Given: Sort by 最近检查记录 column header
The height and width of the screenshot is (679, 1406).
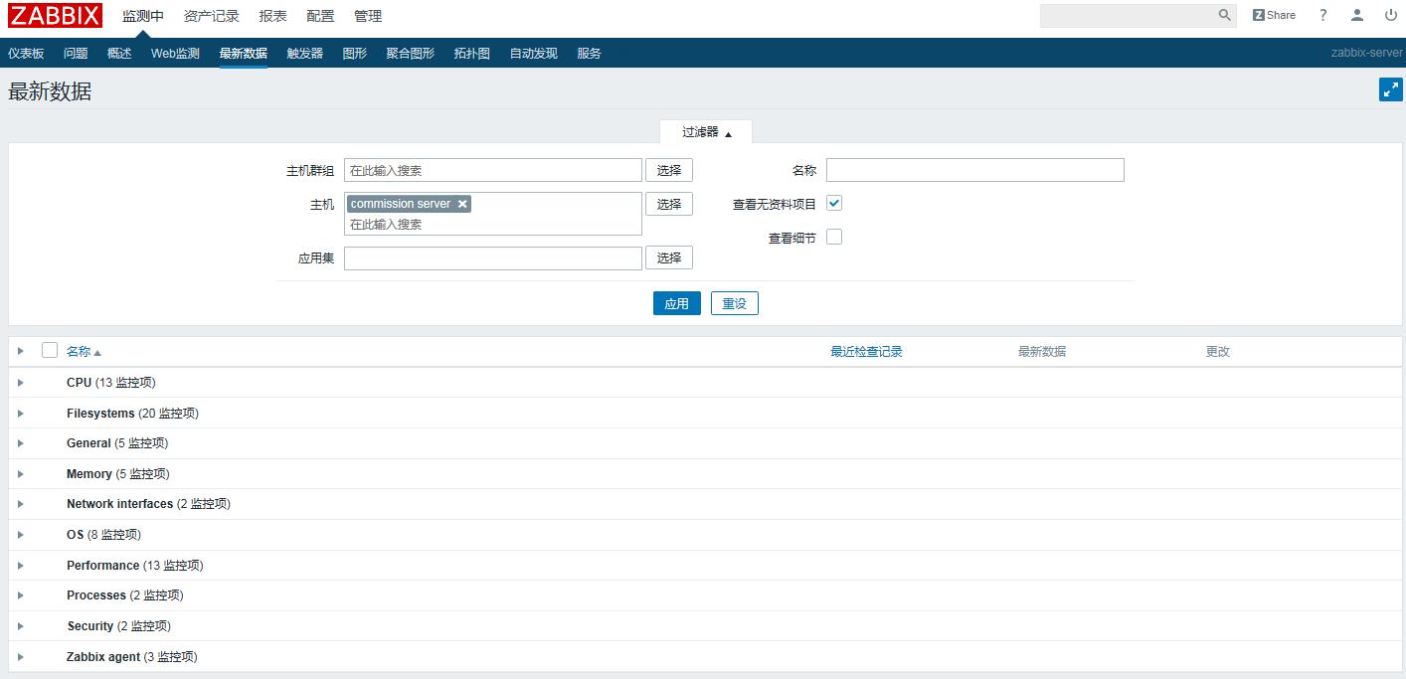Looking at the screenshot, I should click(x=866, y=351).
